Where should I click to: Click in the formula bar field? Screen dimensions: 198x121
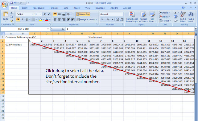pos(130,29)
